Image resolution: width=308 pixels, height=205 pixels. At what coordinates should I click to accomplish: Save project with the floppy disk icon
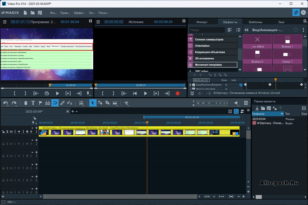point(40,13)
